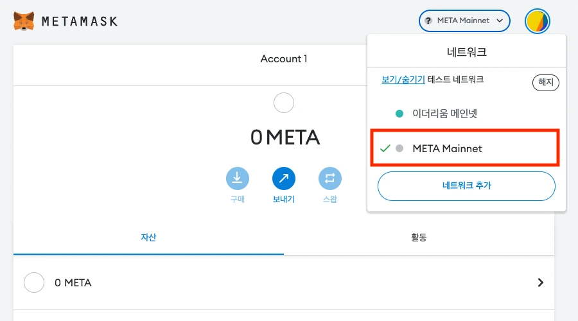Open the account avatar menu

tap(537, 21)
